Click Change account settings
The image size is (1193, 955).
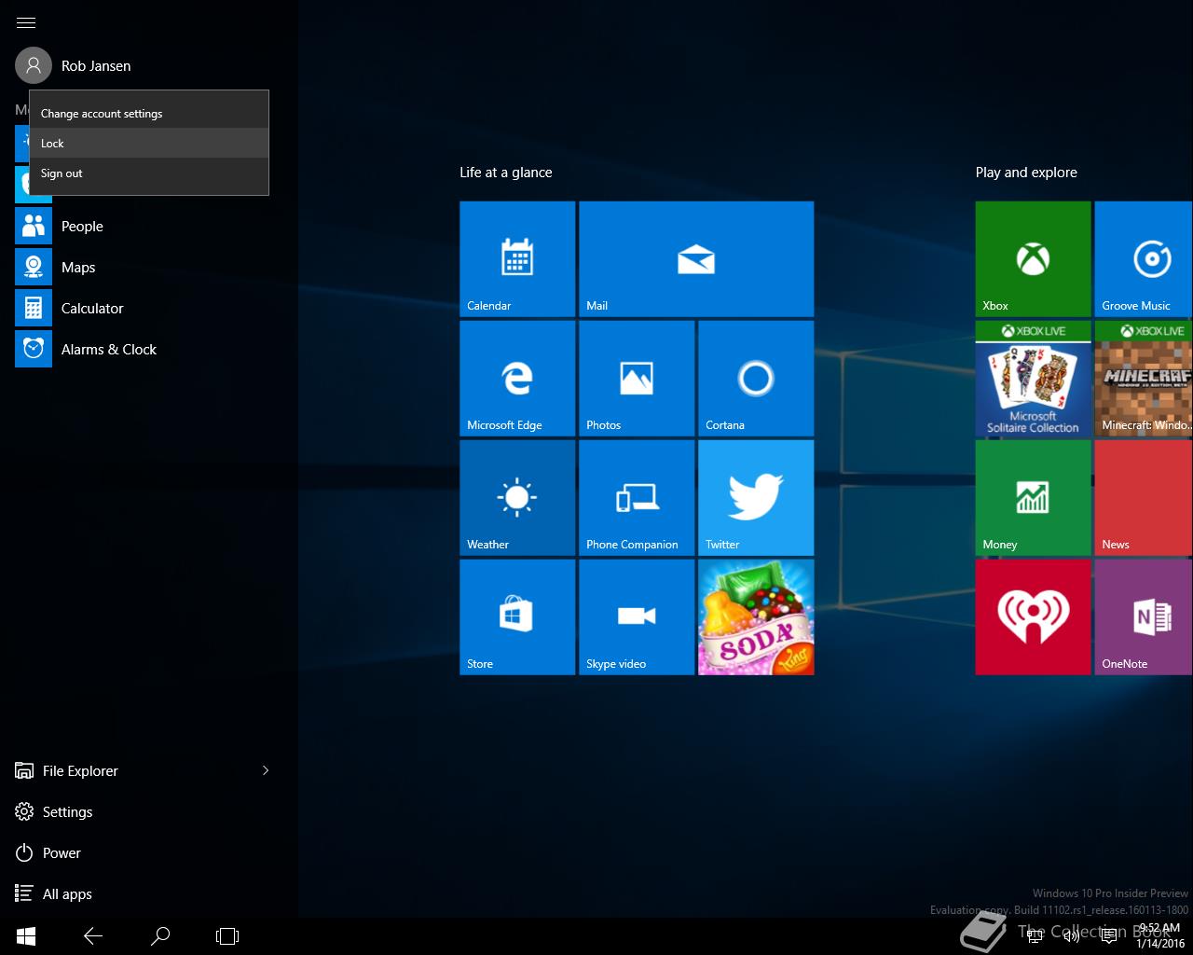(102, 114)
